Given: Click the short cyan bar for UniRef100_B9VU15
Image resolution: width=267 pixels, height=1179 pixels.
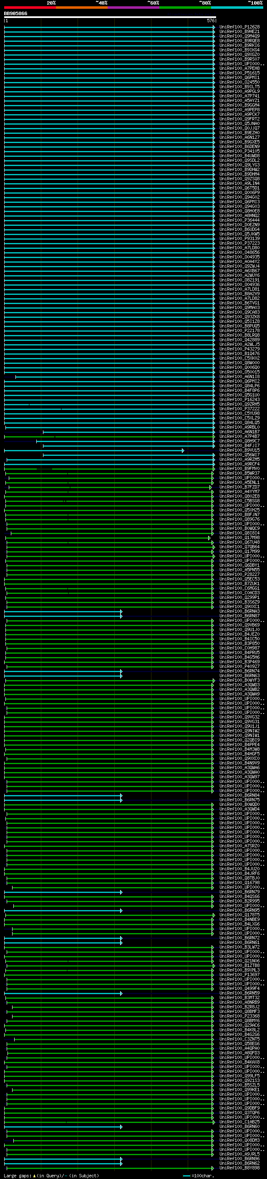Looking at the screenshot, I should click(x=94, y=451).
